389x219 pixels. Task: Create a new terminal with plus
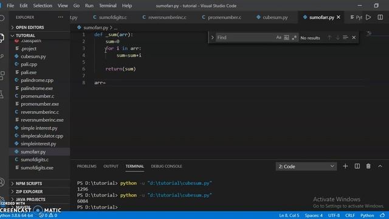(x=345, y=166)
